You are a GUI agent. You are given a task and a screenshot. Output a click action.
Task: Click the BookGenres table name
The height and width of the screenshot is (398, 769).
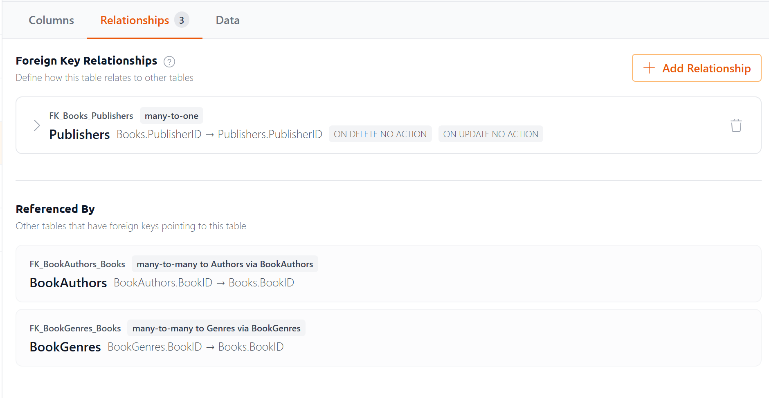[65, 347]
